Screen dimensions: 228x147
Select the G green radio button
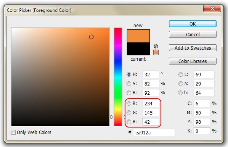click(129, 113)
